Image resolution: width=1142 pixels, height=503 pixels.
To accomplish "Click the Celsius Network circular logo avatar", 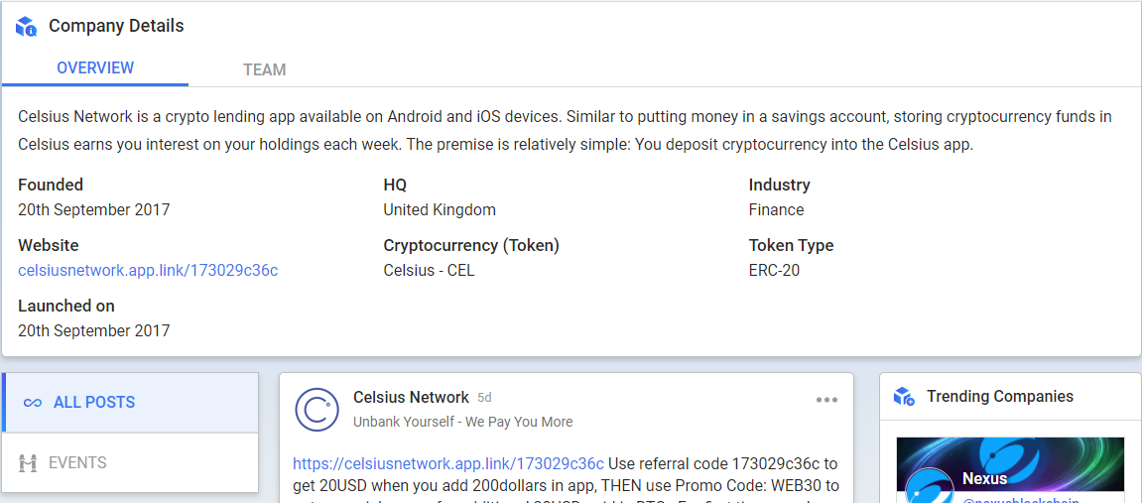I will coord(317,409).
